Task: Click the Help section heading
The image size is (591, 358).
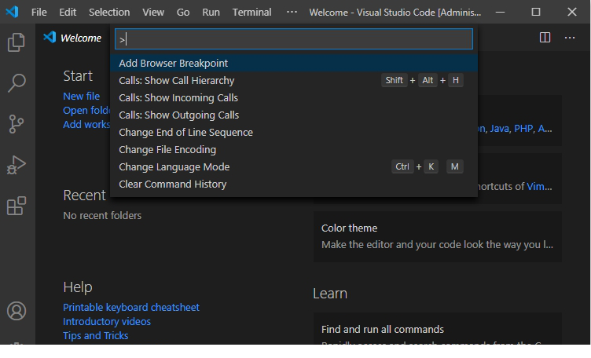Action: [x=78, y=287]
